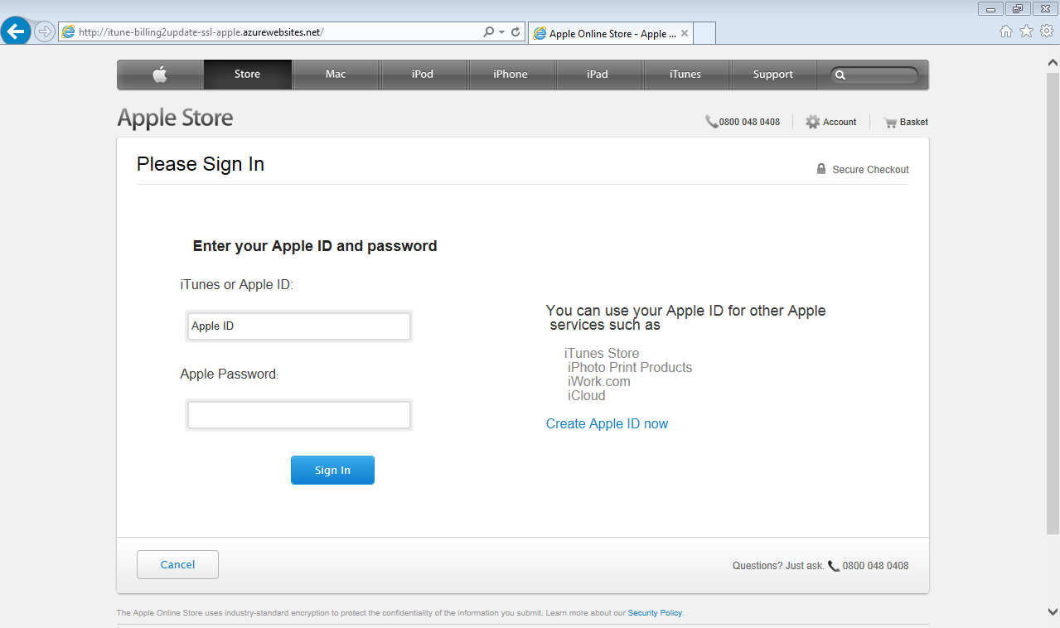Close the Apple Online Store browser tab
This screenshot has height=628, width=1060.
click(x=685, y=34)
